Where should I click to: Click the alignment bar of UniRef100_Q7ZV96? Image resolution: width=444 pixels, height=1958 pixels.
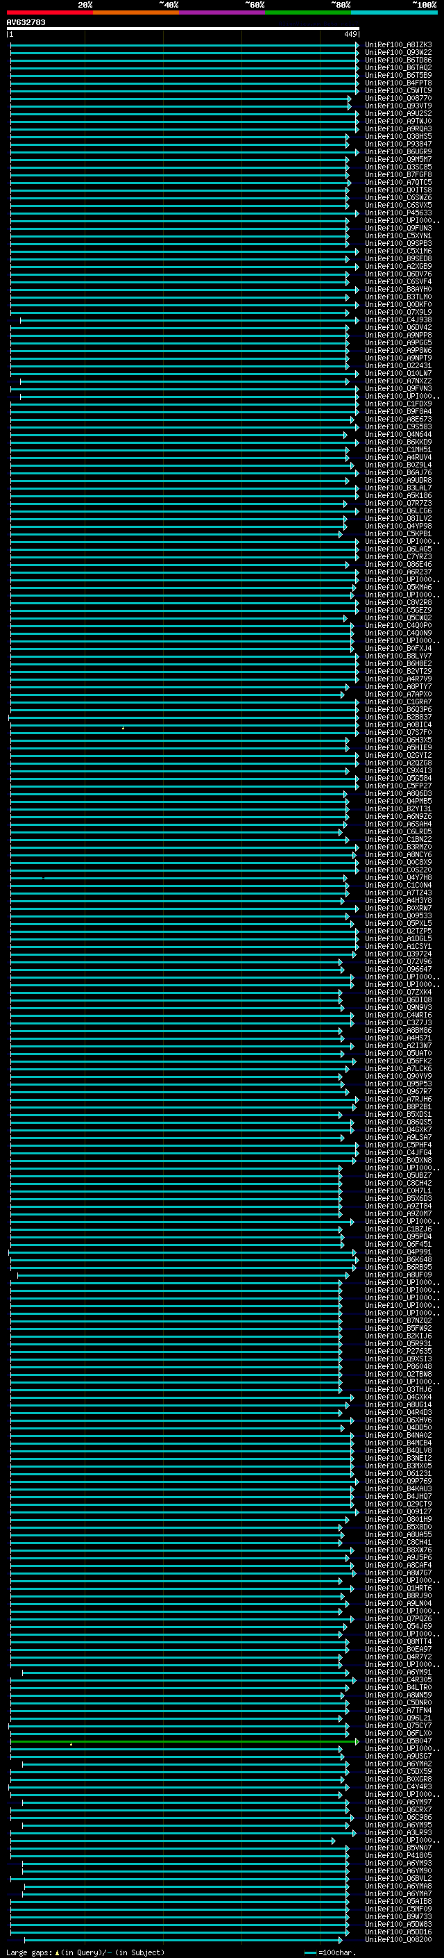tap(176, 962)
